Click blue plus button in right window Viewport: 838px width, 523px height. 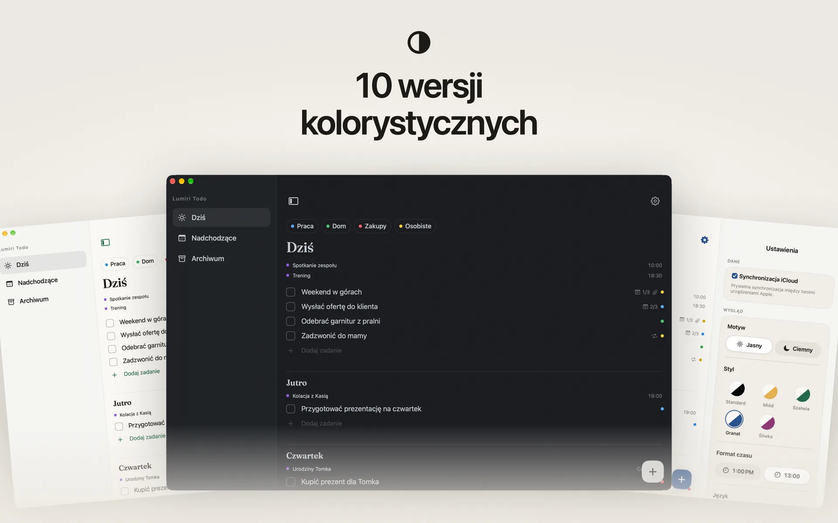click(681, 479)
